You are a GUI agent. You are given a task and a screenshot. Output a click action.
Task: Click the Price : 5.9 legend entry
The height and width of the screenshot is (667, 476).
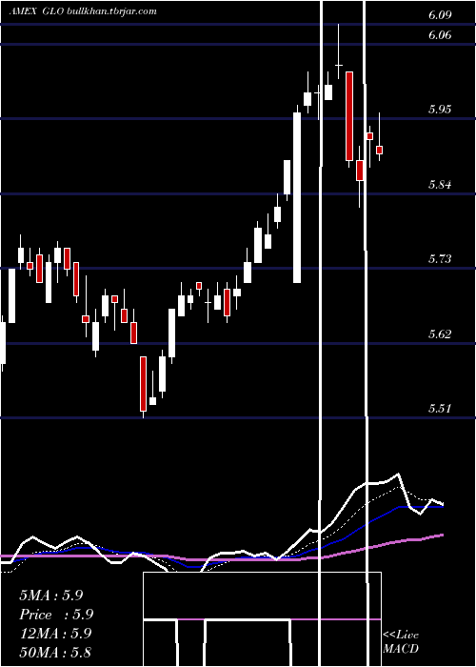point(56,615)
